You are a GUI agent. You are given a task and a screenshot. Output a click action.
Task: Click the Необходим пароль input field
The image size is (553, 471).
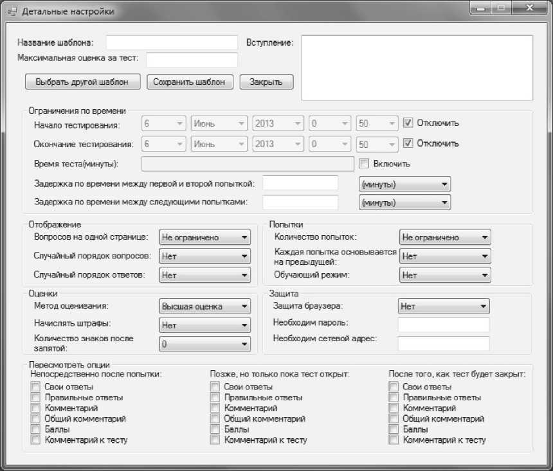point(444,324)
